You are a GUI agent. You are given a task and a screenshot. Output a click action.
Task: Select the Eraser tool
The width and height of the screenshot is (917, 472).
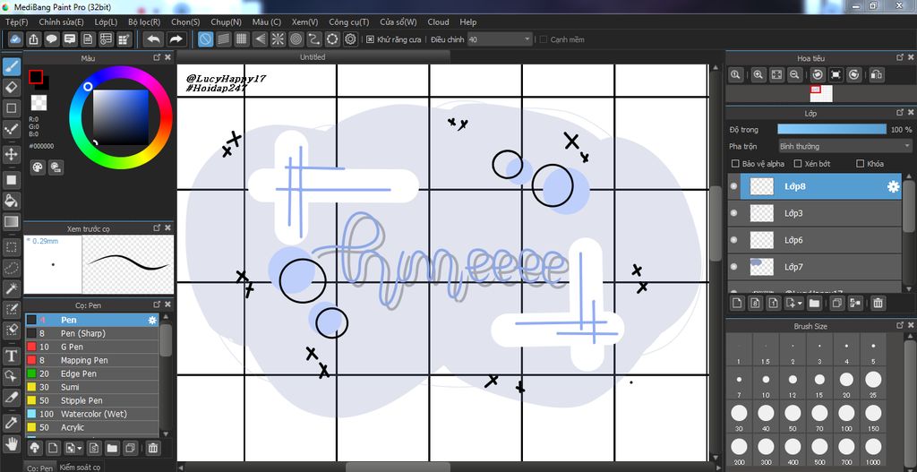click(x=11, y=87)
